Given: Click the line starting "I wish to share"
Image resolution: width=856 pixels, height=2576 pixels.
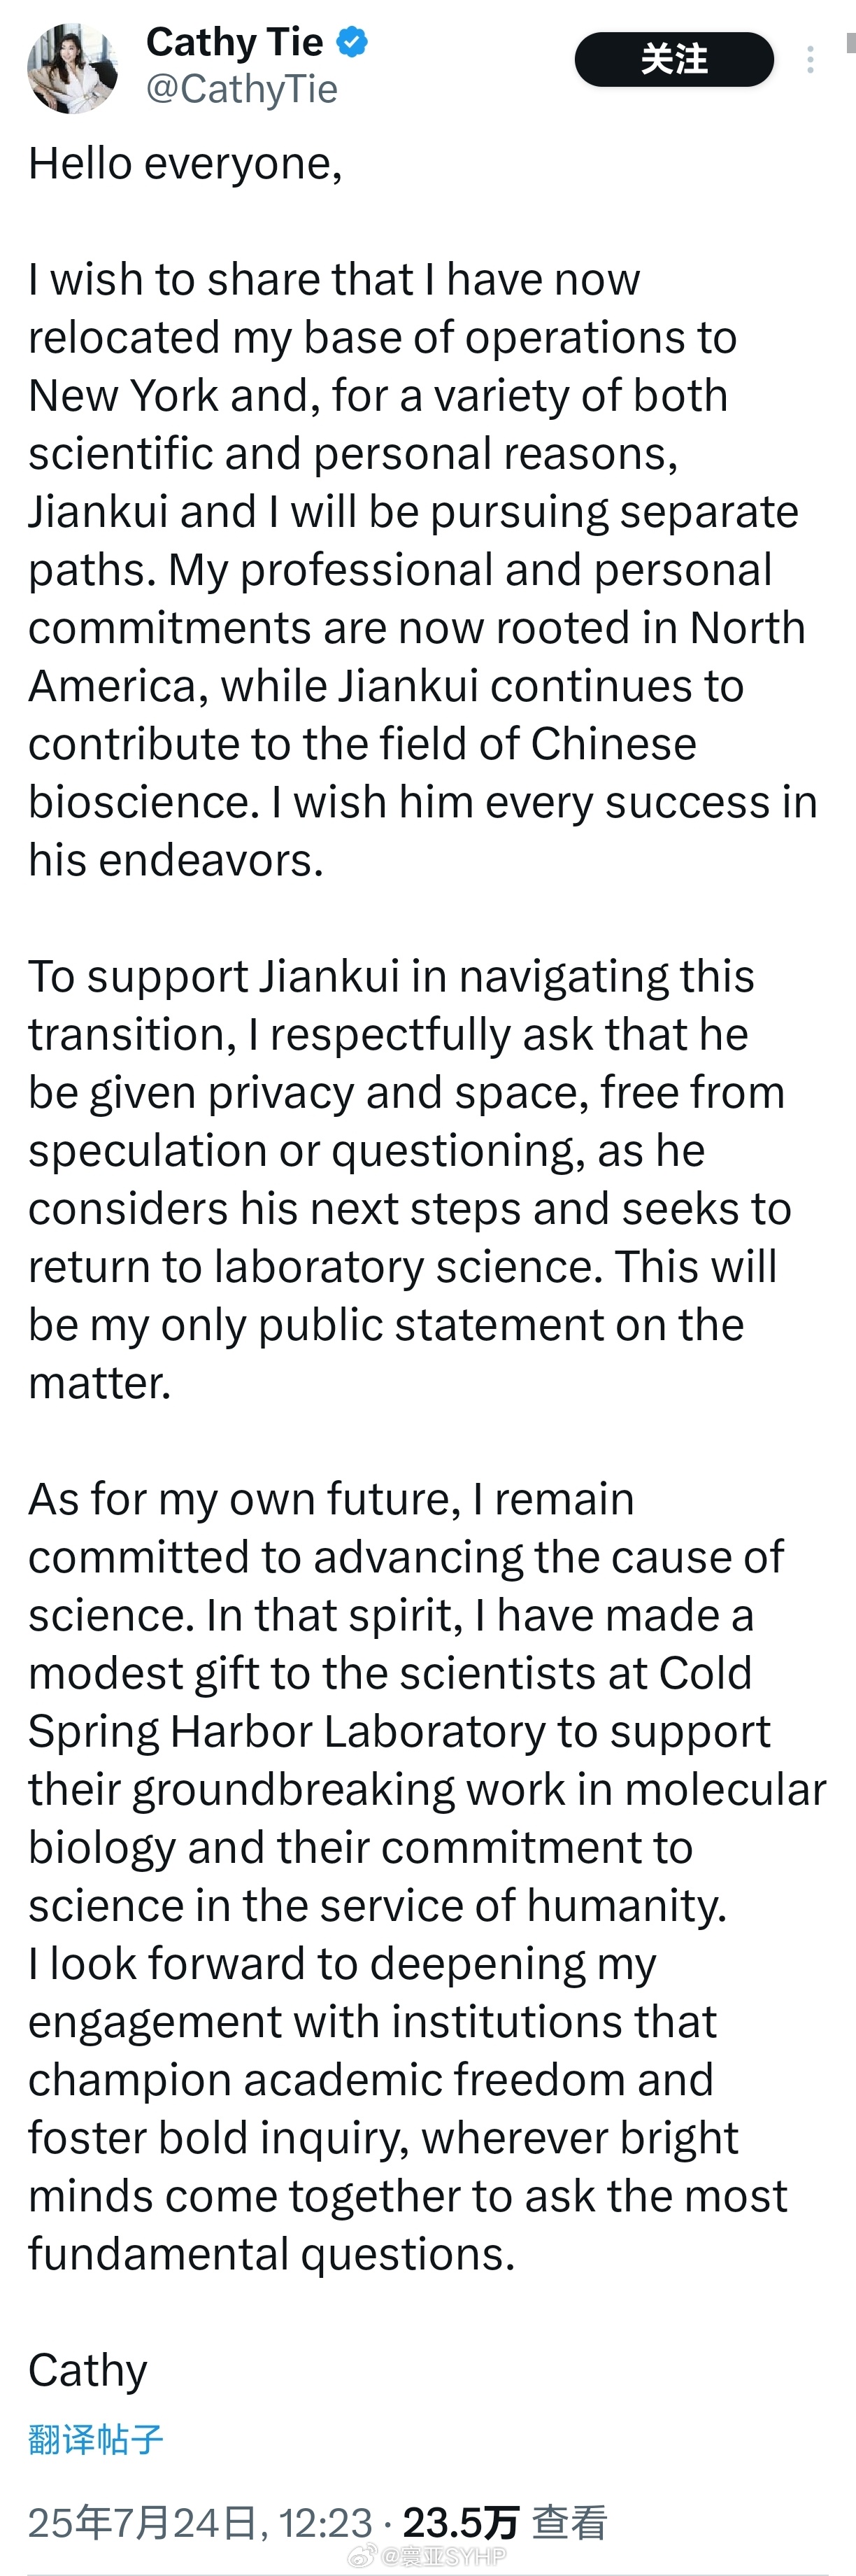Looking at the screenshot, I should point(334,280).
